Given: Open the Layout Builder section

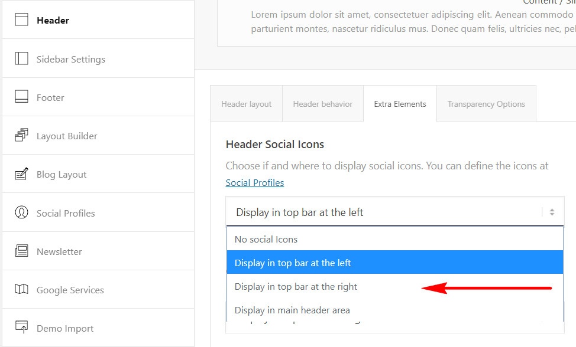Looking at the screenshot, I should coord(98,136).
